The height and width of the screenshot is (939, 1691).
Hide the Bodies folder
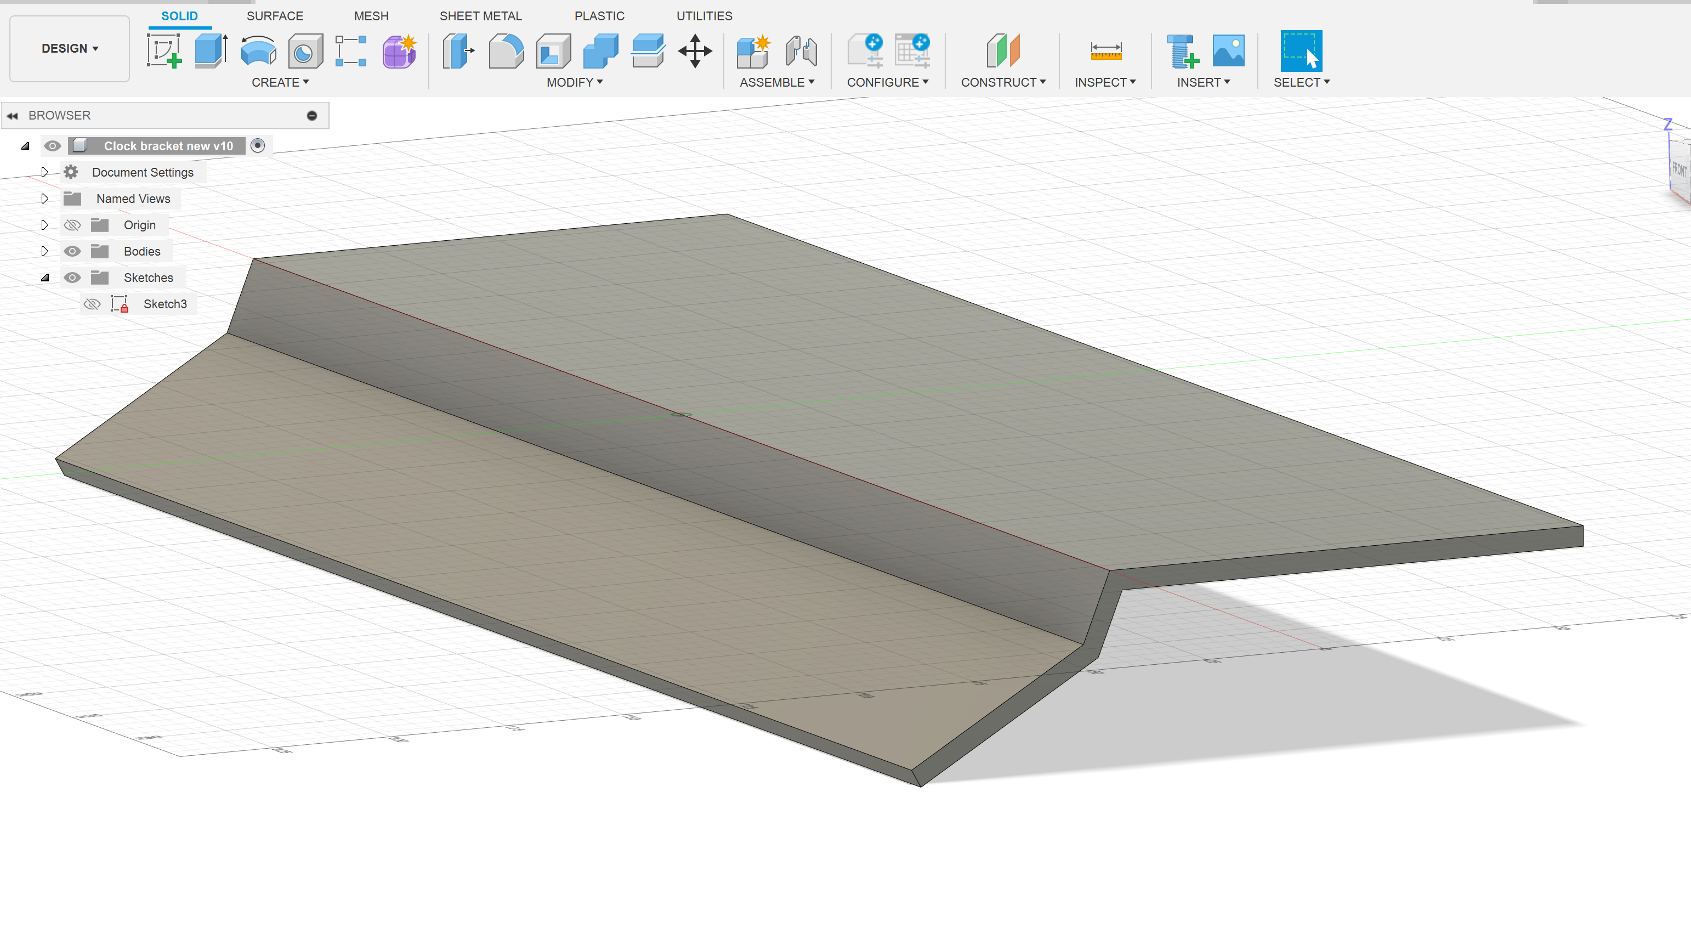(72, 251)
